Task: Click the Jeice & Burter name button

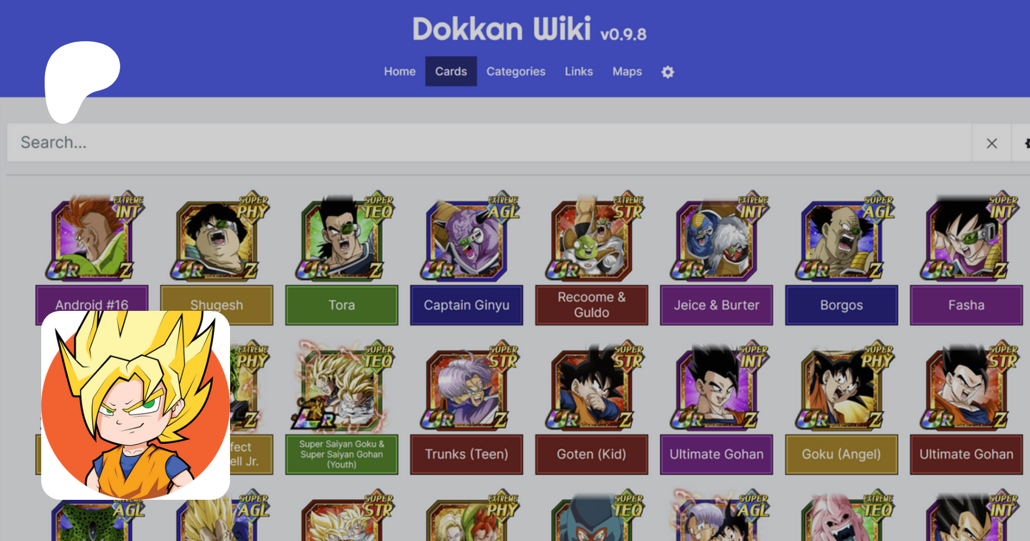Action: click(x=716, y=305)
